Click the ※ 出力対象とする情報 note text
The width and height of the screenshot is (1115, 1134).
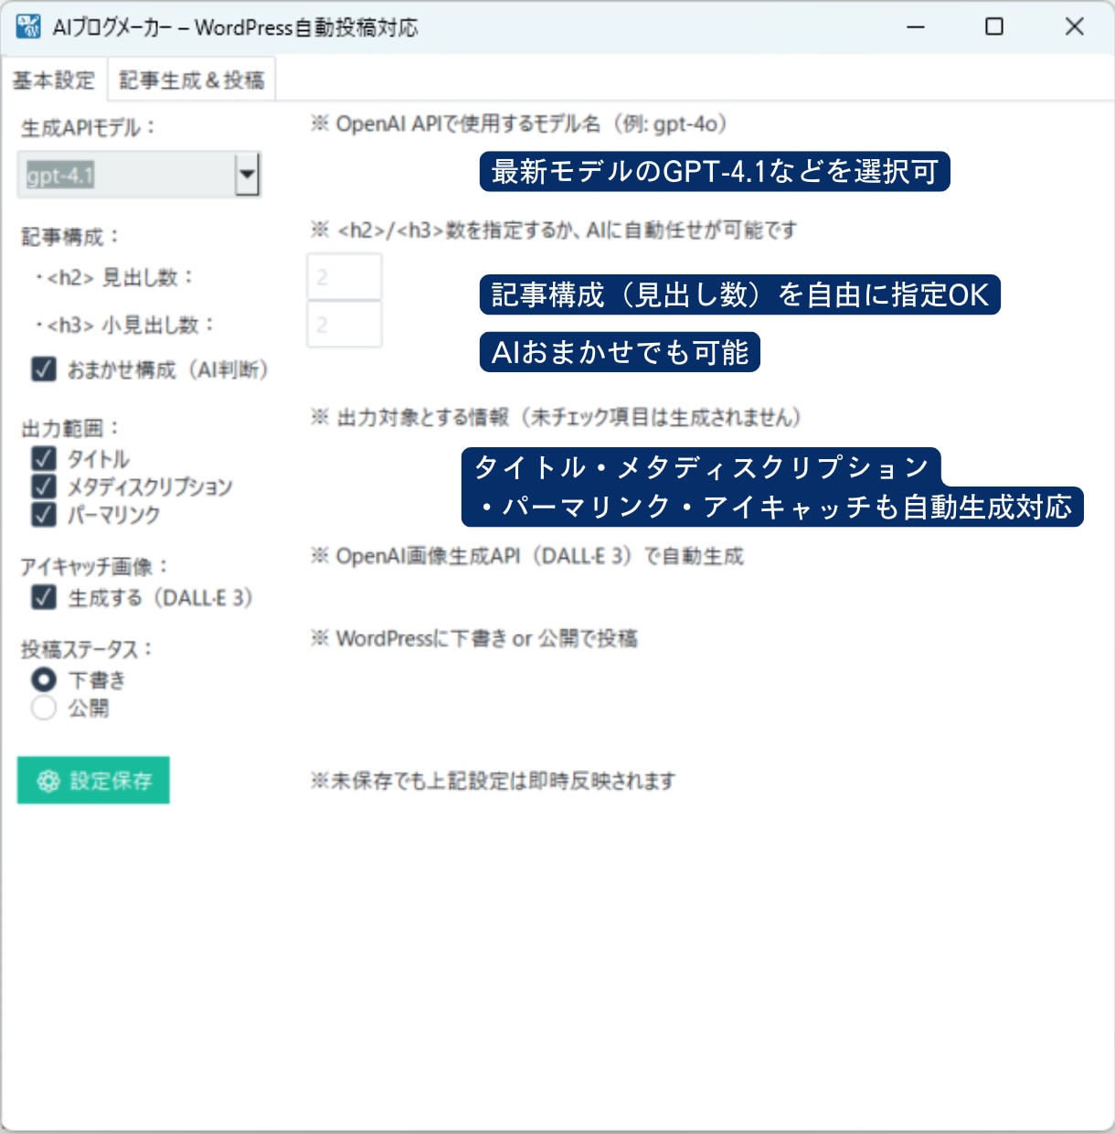coord(556,418)
